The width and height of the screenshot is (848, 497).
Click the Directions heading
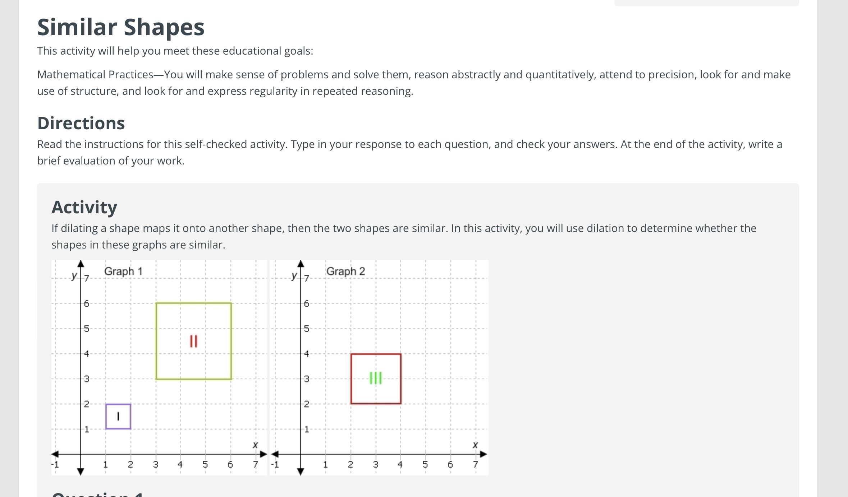coord(81,123)
